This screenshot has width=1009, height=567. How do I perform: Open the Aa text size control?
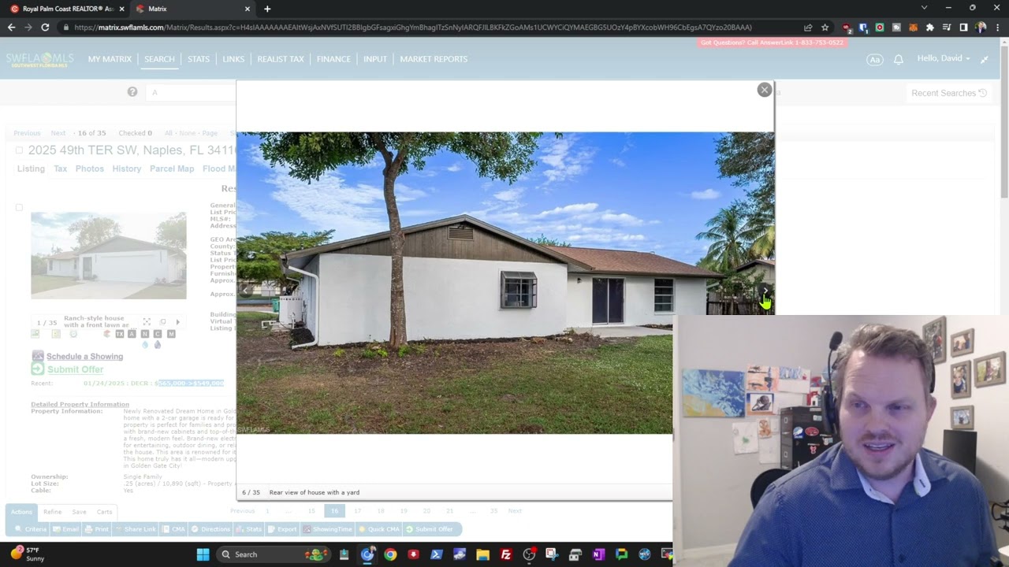[874, 60]
